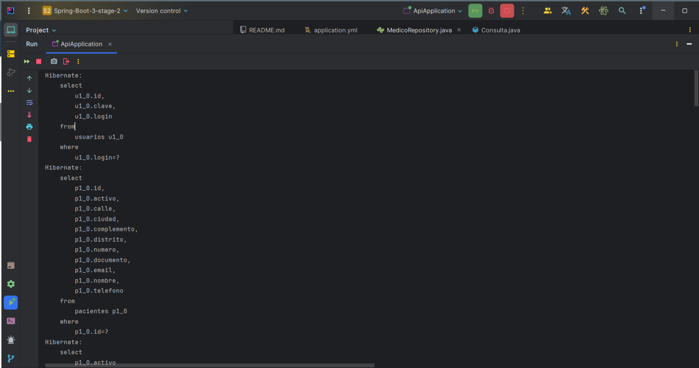Open the Version control dropdown

coord(162,11)
